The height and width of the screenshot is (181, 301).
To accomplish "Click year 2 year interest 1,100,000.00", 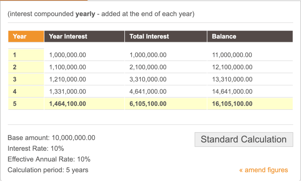I will 68,67.
